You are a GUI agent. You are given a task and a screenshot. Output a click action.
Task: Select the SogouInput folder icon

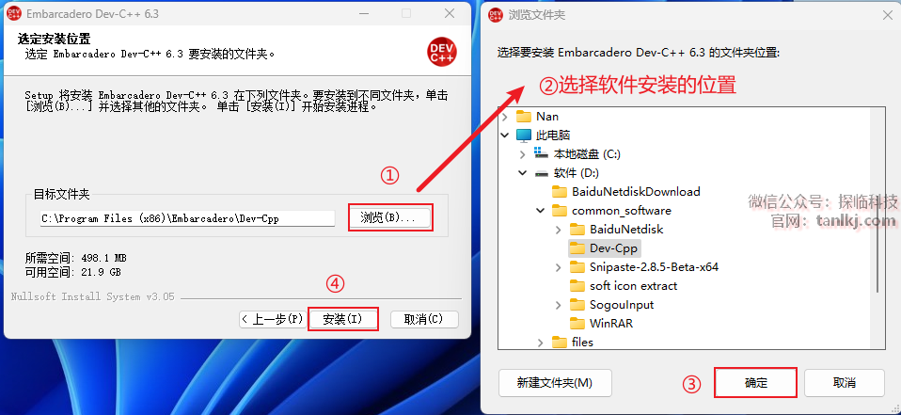click(577, 305)
